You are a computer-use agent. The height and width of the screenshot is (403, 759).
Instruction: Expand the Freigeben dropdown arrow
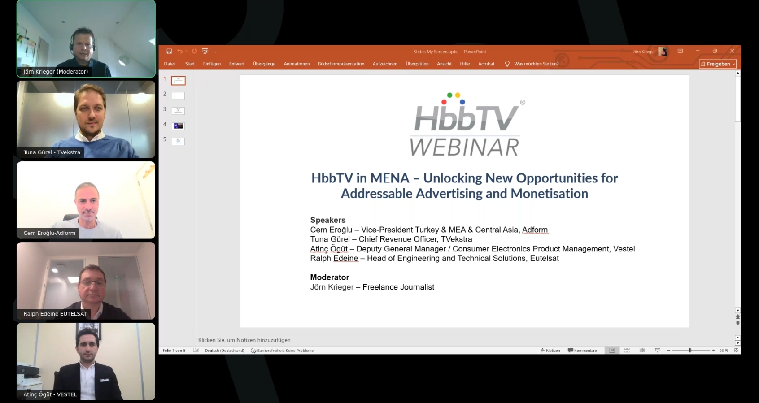[x=734, y=64]
